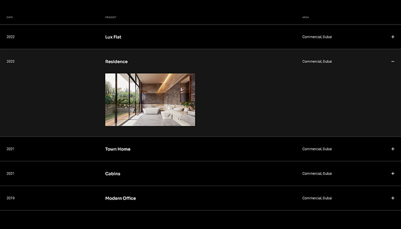Select the Residence project title
The height and width of the screenshot is (229, 401).
coord(116,61)
